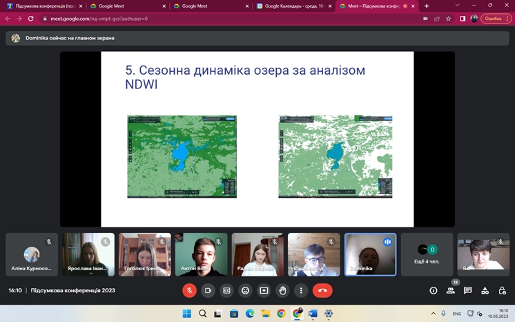
Task: Toggle the camera button
Action: click(208, 291)
